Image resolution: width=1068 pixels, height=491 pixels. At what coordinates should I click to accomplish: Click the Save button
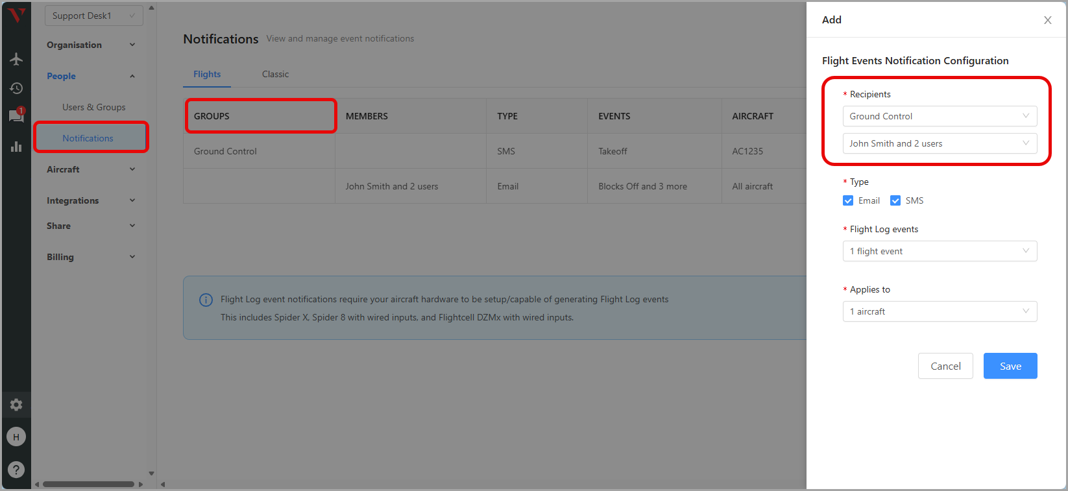click(x=1010, y=366)
